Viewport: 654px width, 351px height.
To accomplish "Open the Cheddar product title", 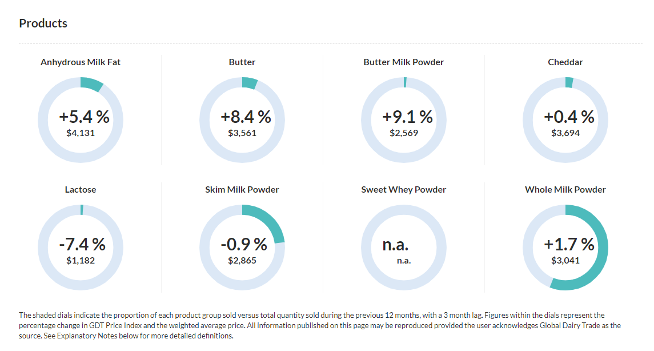I will 565,62.
